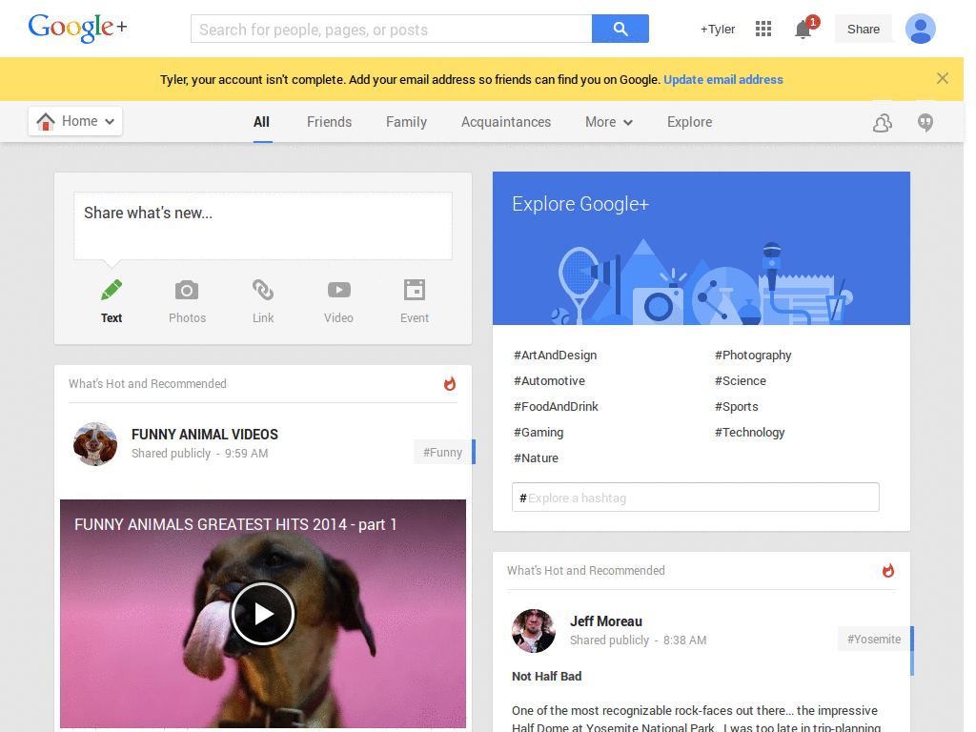The height and width of the screenshot is (732, 976).
Task: Click the Google+ logo
Action: tap(77, 28)
